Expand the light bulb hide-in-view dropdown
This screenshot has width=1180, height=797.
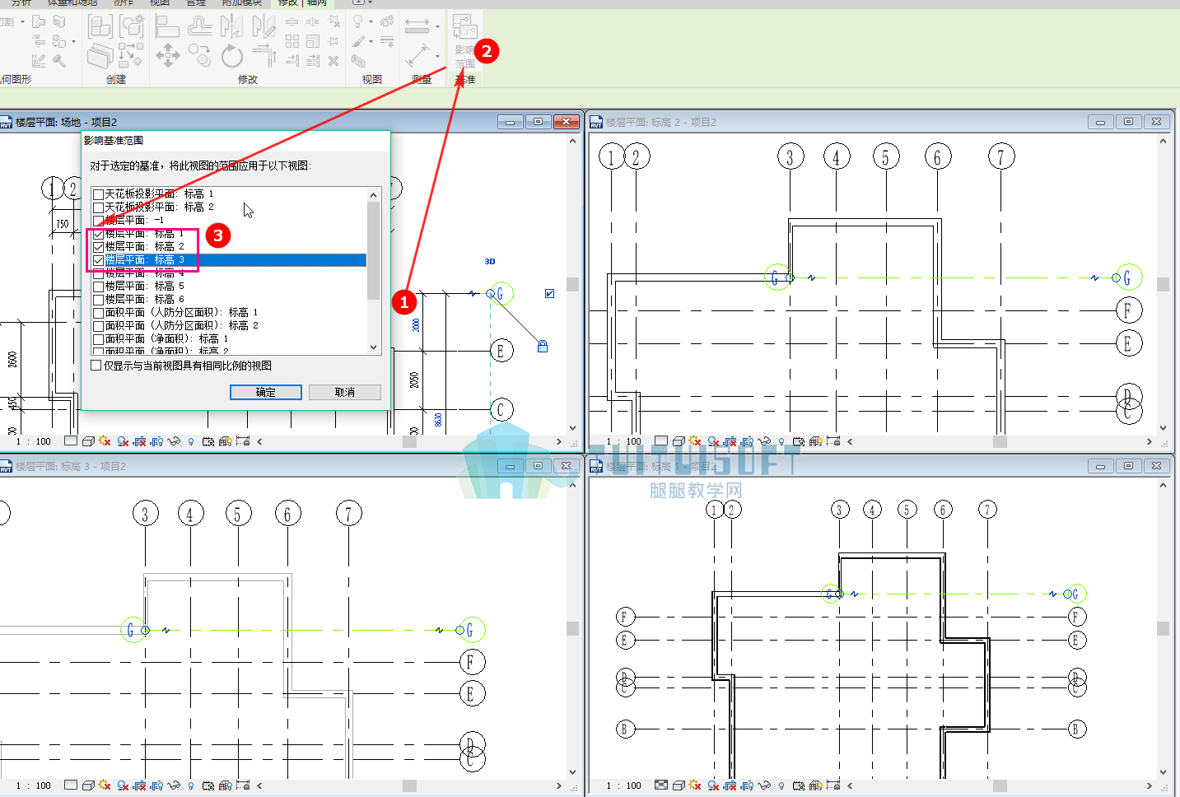[x=371, y=22]
